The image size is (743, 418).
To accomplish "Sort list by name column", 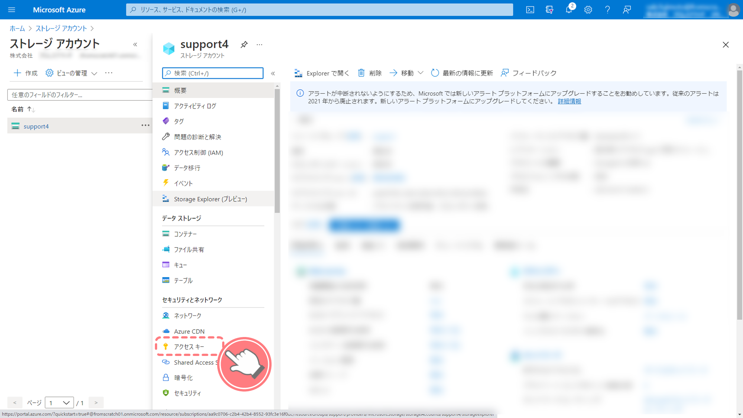I will [23, 109].
